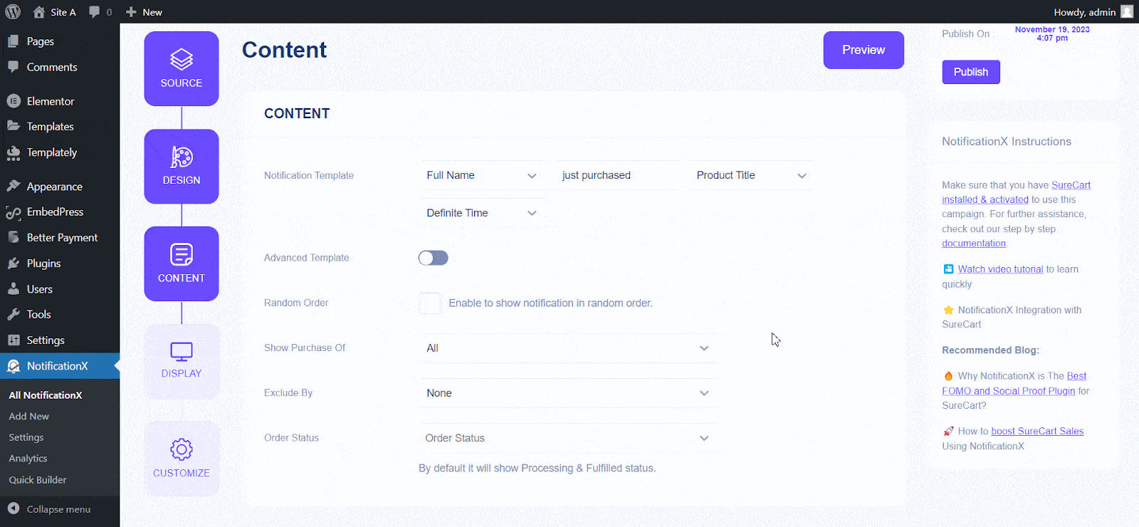
Task: Click the Design palette icon
Action: click(182, 157)
